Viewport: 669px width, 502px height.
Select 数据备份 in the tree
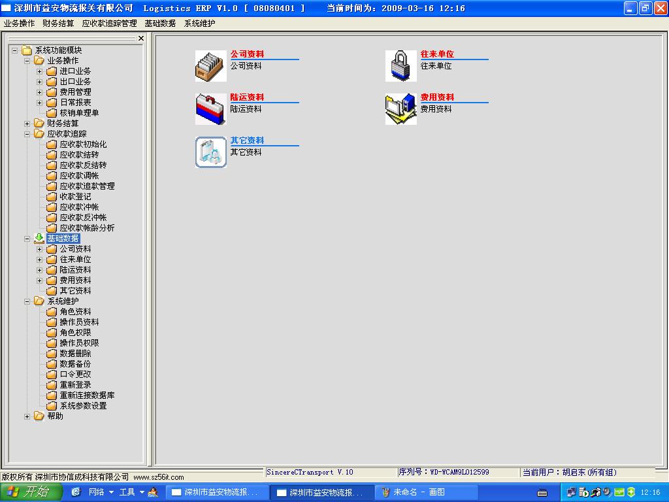[x=75, y=364]
